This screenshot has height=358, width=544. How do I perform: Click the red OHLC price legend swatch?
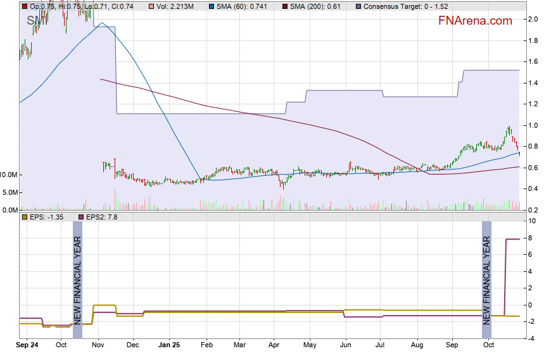tap(24, 6)
